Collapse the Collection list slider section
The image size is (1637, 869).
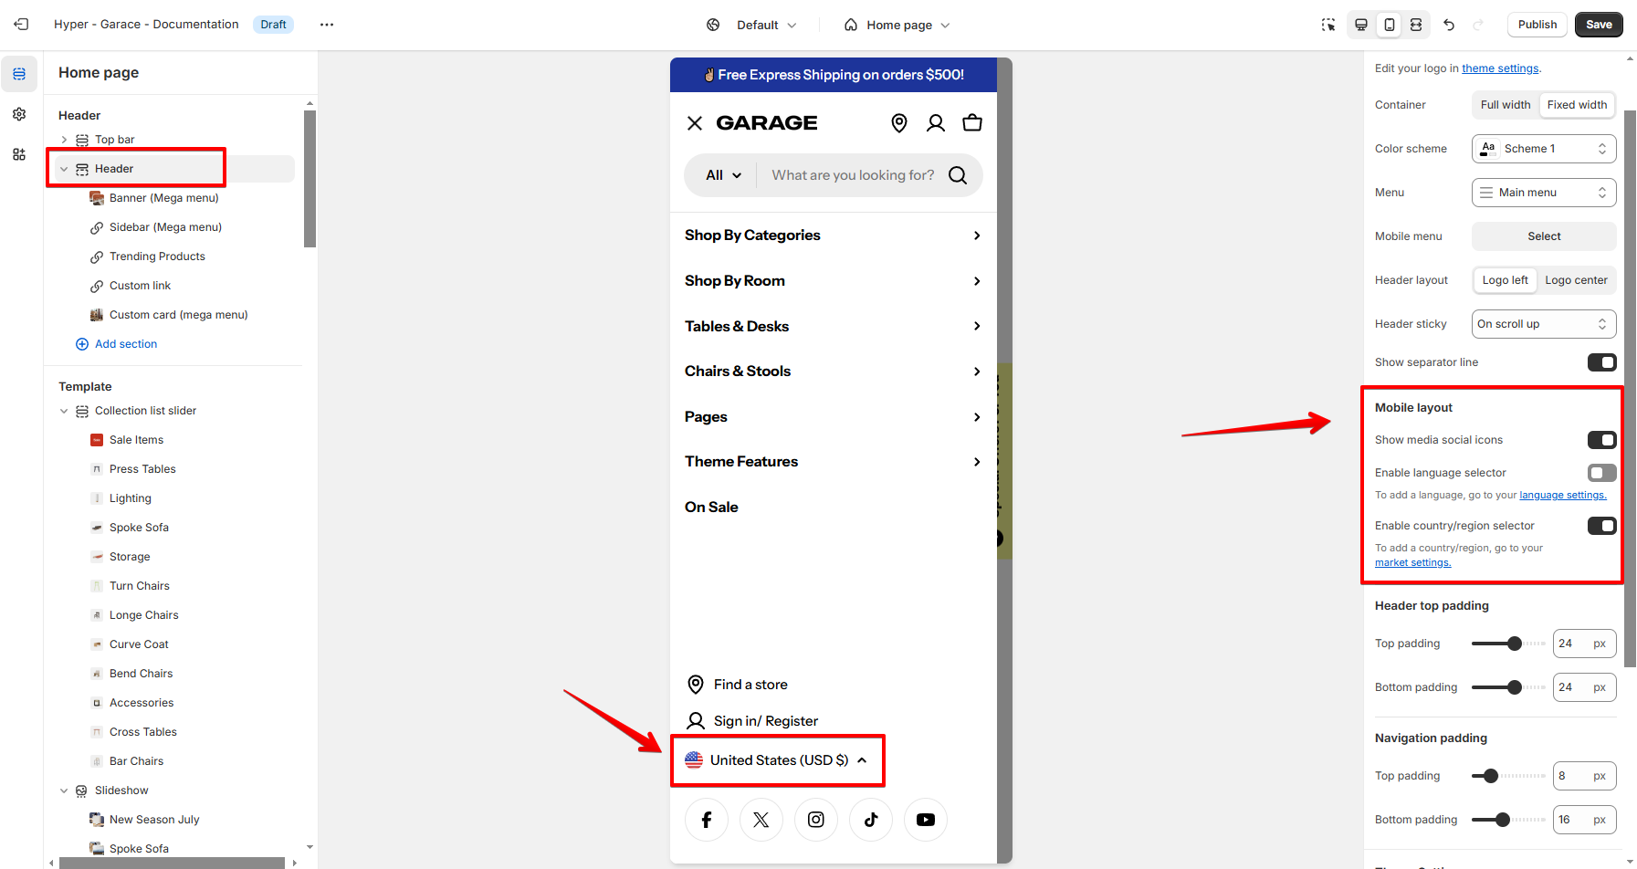coord(64,411)
